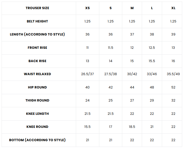
Task: Click the M size column header
Action: (132, 8)
